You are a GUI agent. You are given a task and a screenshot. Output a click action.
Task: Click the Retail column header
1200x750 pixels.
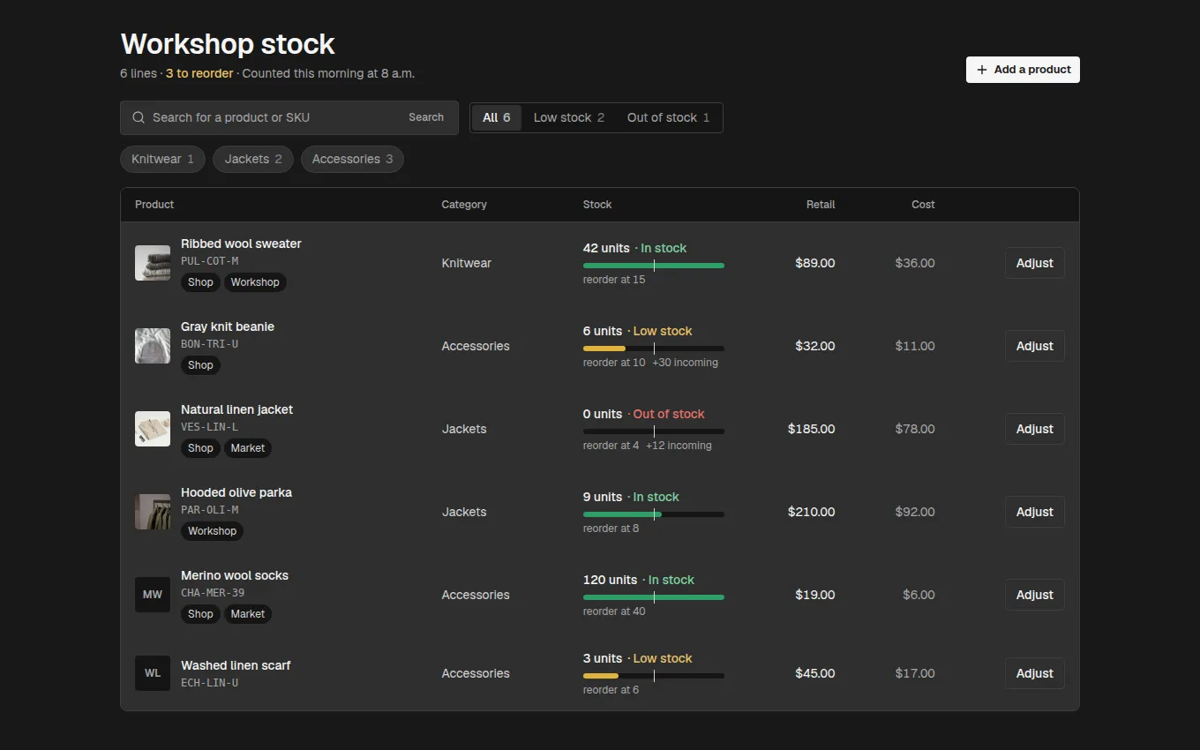tap(821, 205)
